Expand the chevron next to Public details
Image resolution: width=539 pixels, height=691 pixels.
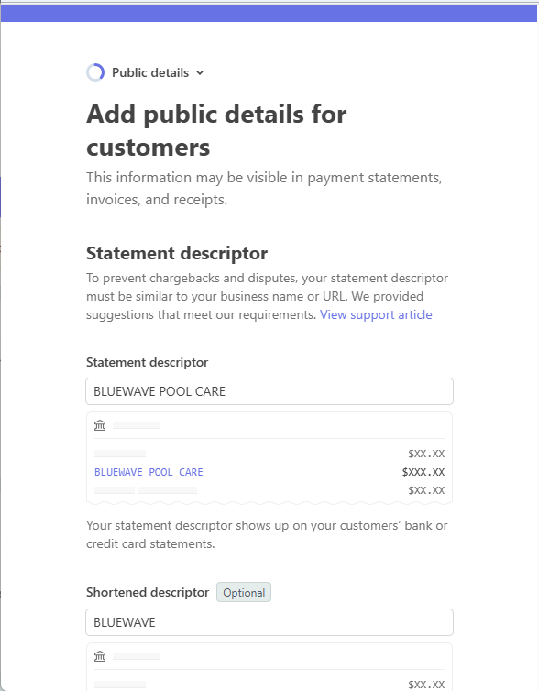click(200, 72)
